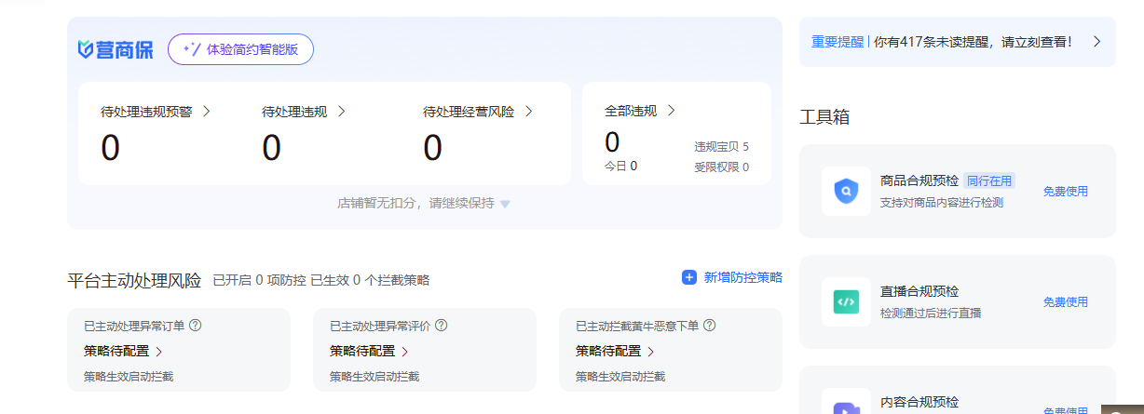Click the 体验简约智能版 button
The image size is (1144, 414).
coord(240,49)
